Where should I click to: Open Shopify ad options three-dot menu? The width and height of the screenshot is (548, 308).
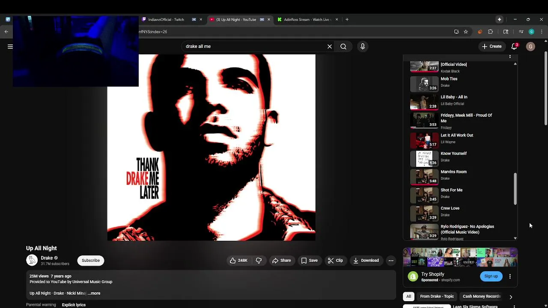pyautogui.click(x=510, y=277)
